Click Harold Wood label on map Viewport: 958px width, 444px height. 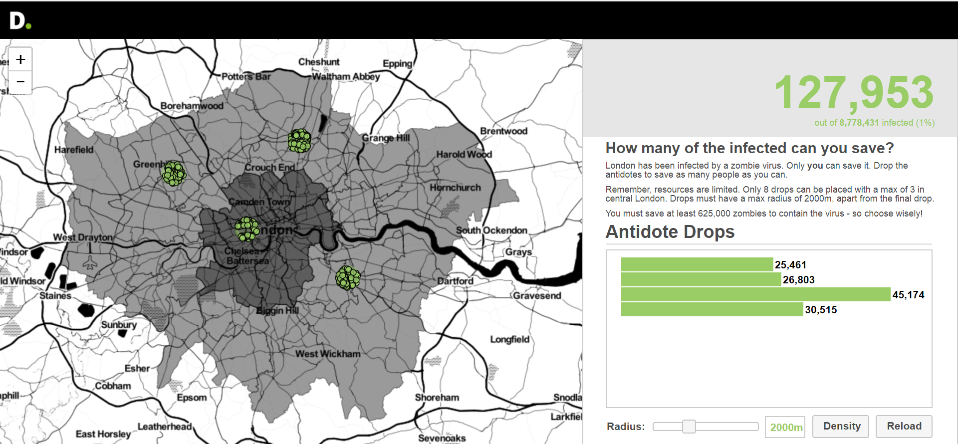click(x=464, y=155)
